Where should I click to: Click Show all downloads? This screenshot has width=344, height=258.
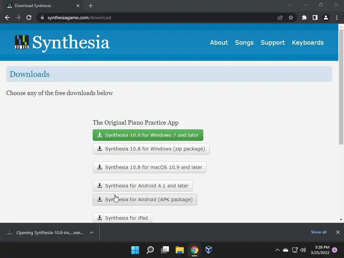click(x=318, y=232)
